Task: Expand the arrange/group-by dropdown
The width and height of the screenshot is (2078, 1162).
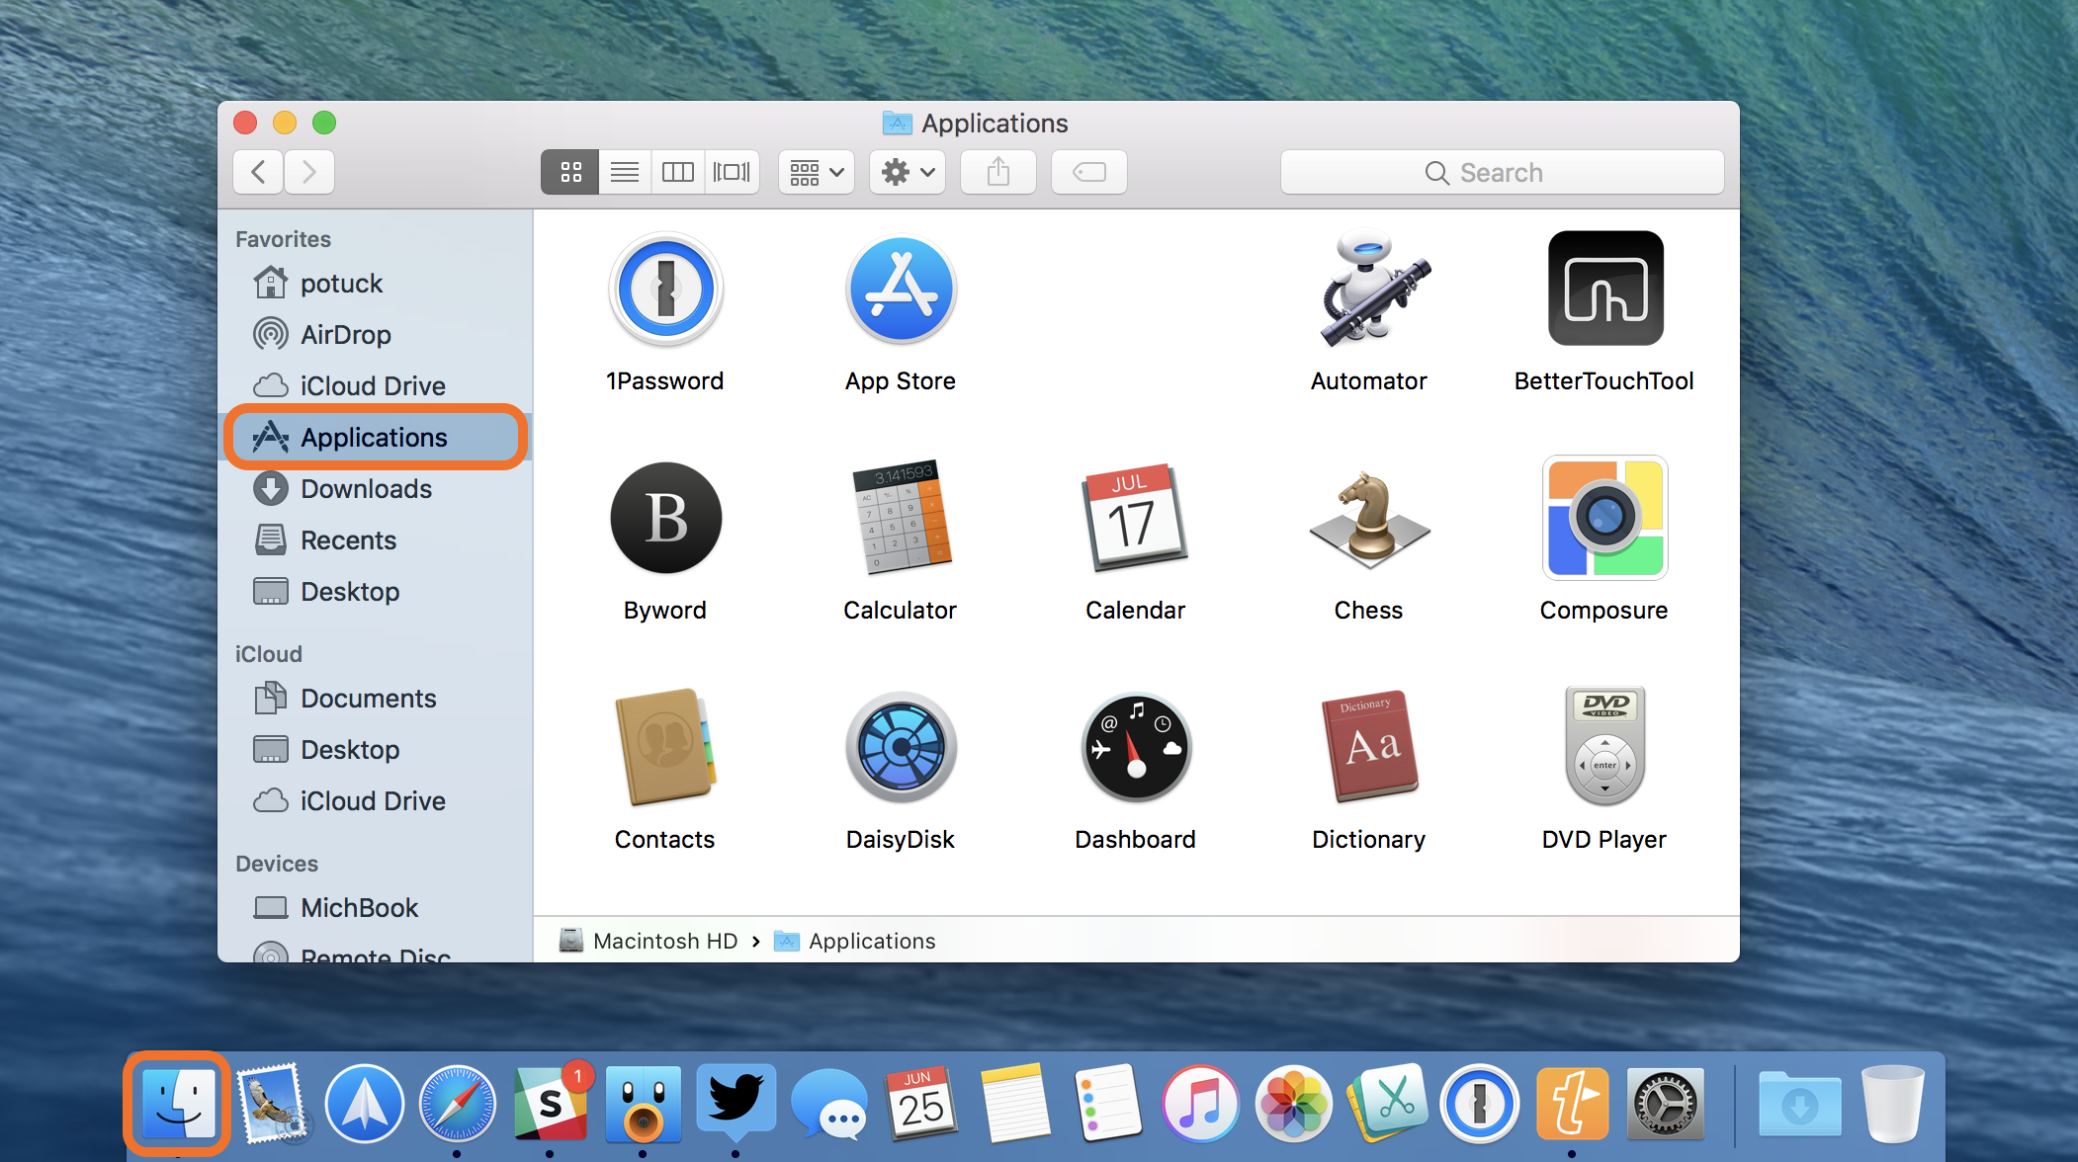Action: pyautogui.click(x=811, y=170)
